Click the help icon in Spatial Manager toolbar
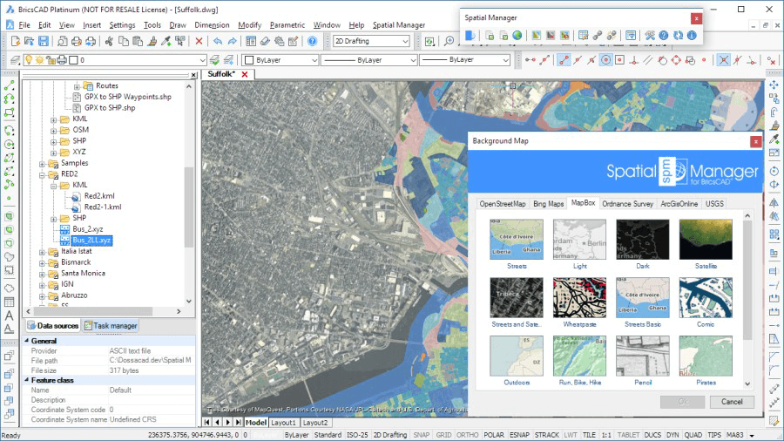 (x=664, y=36)
